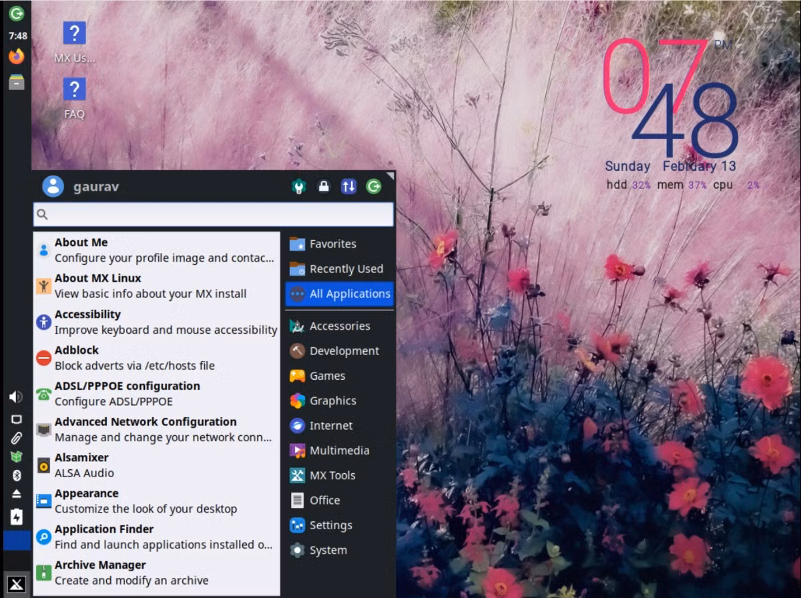
Task: Open the clipboard manager paperclip icon
Action: click(17, 438)
